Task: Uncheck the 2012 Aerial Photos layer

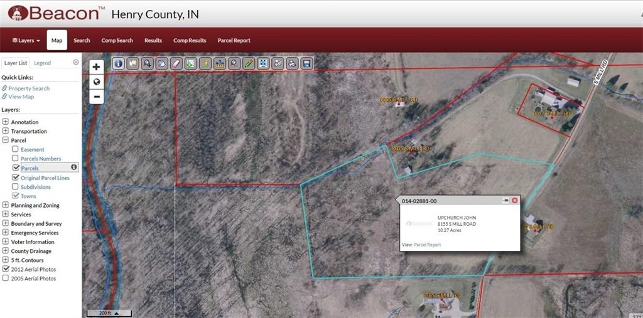Action: (x=6, y=269)
